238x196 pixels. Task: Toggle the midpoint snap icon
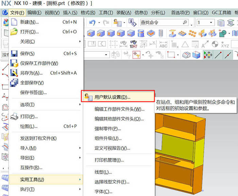pos(228,55)
